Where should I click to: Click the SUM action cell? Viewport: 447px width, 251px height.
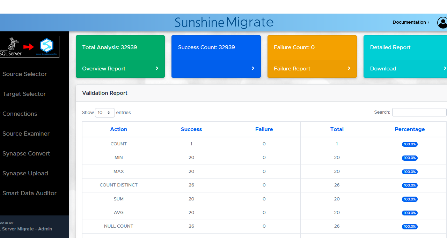coord(119,199)
